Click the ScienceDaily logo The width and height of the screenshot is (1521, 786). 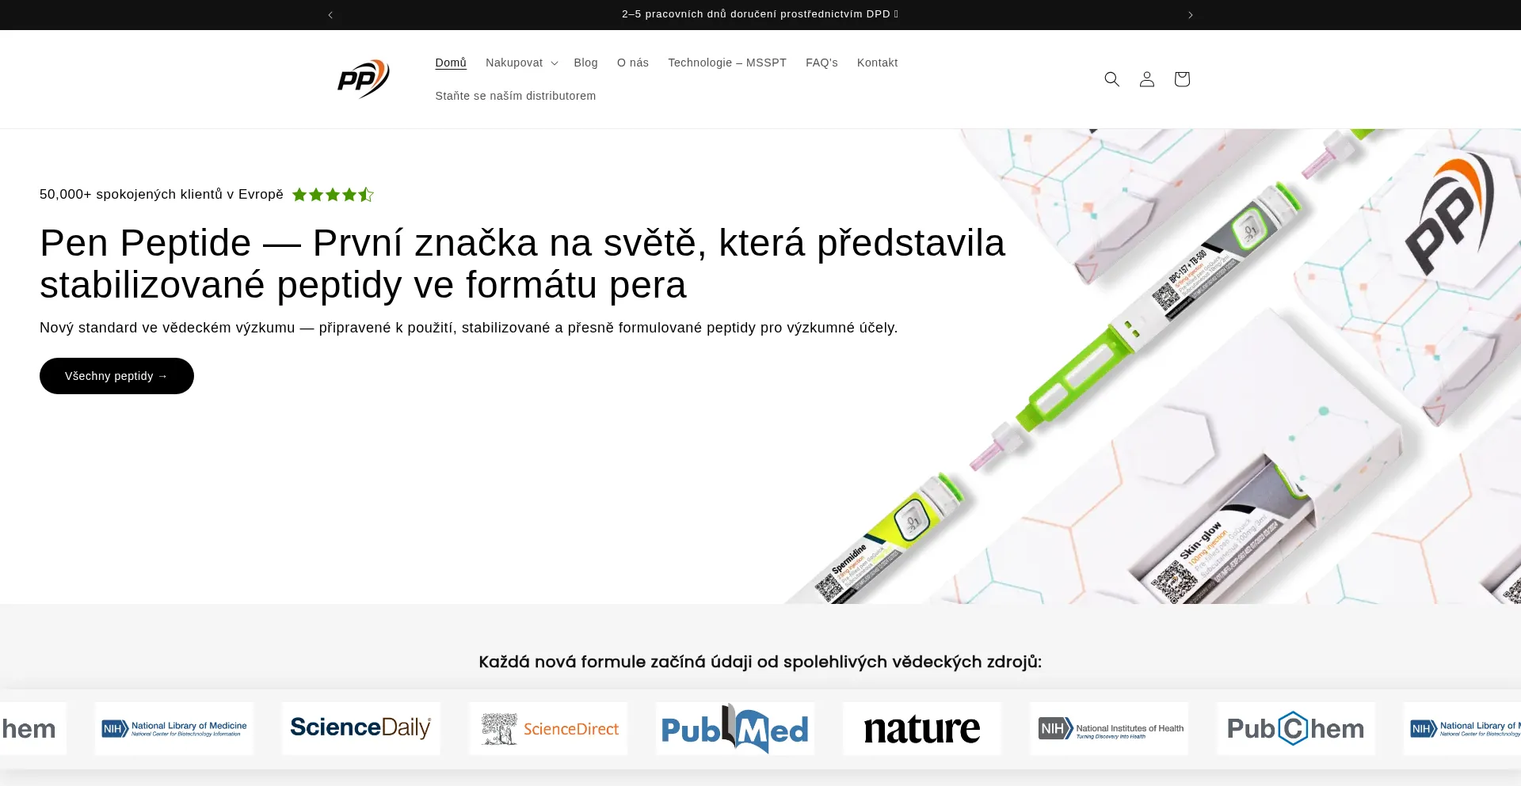point(361,728)
